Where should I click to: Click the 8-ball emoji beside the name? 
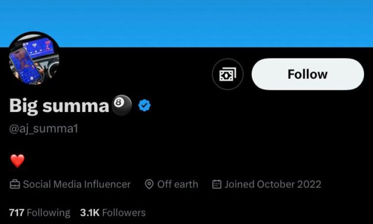pos(121,105)
